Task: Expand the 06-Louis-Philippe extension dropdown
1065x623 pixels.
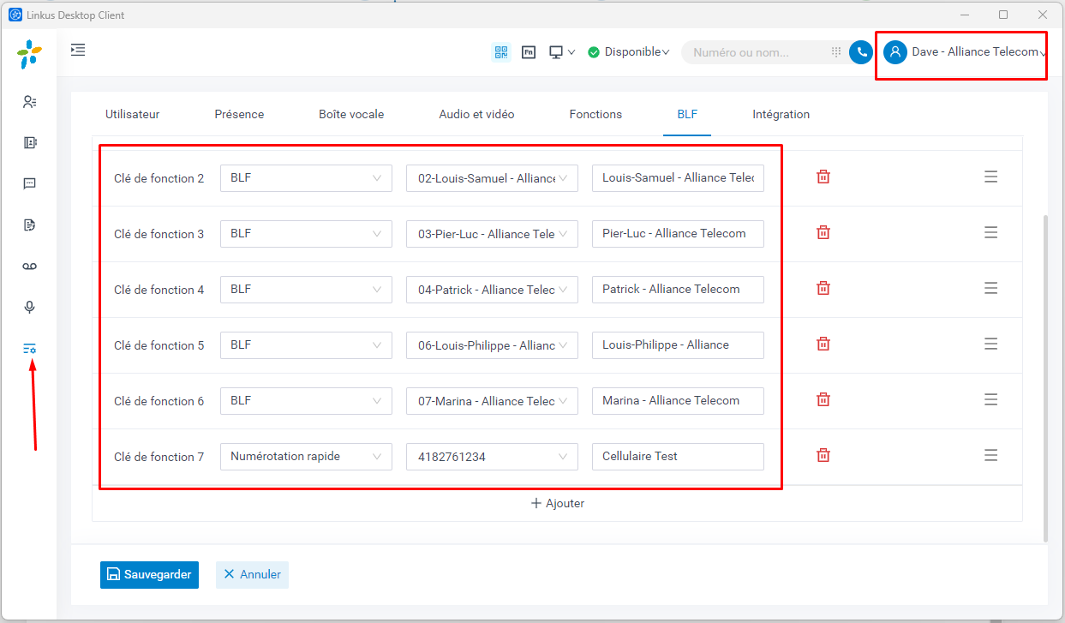Action: click(492, 345)
